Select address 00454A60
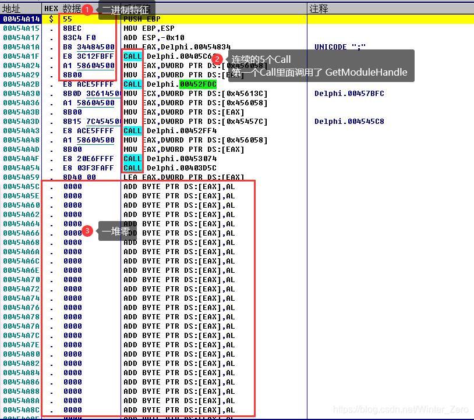This screenshot has height=420, width=474. pos(22,205)
